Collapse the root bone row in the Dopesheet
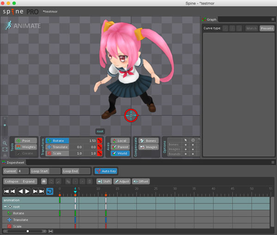The image size is (277, 235). (5, 207)
